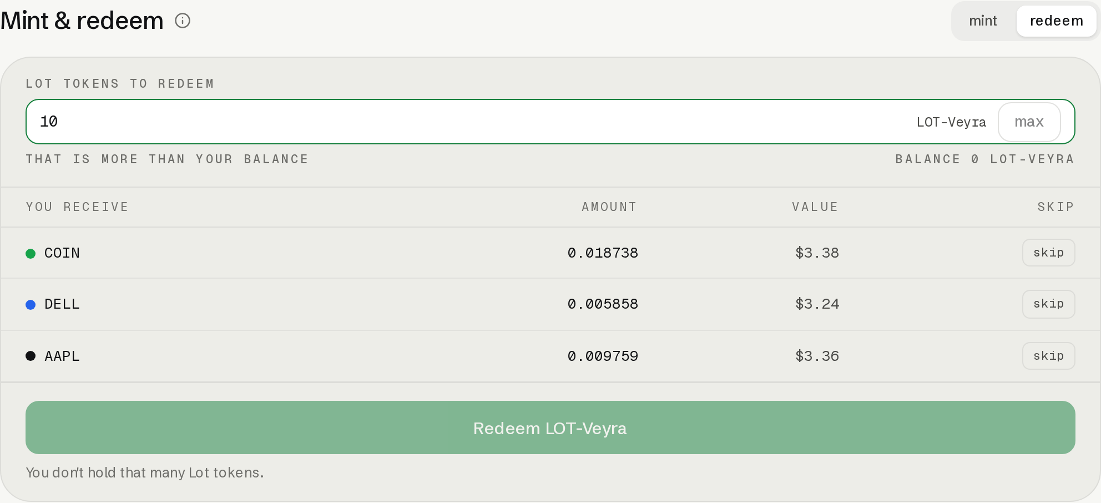Skip the AAPL asset

tap(1049, 356)
